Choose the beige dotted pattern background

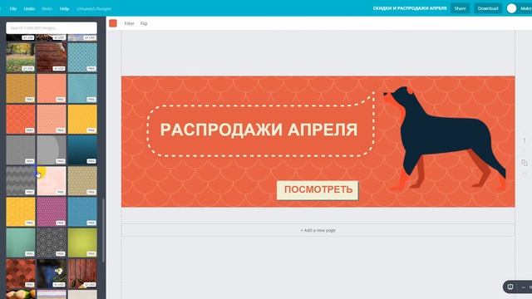pyautogui.click(x=82, y=181)
